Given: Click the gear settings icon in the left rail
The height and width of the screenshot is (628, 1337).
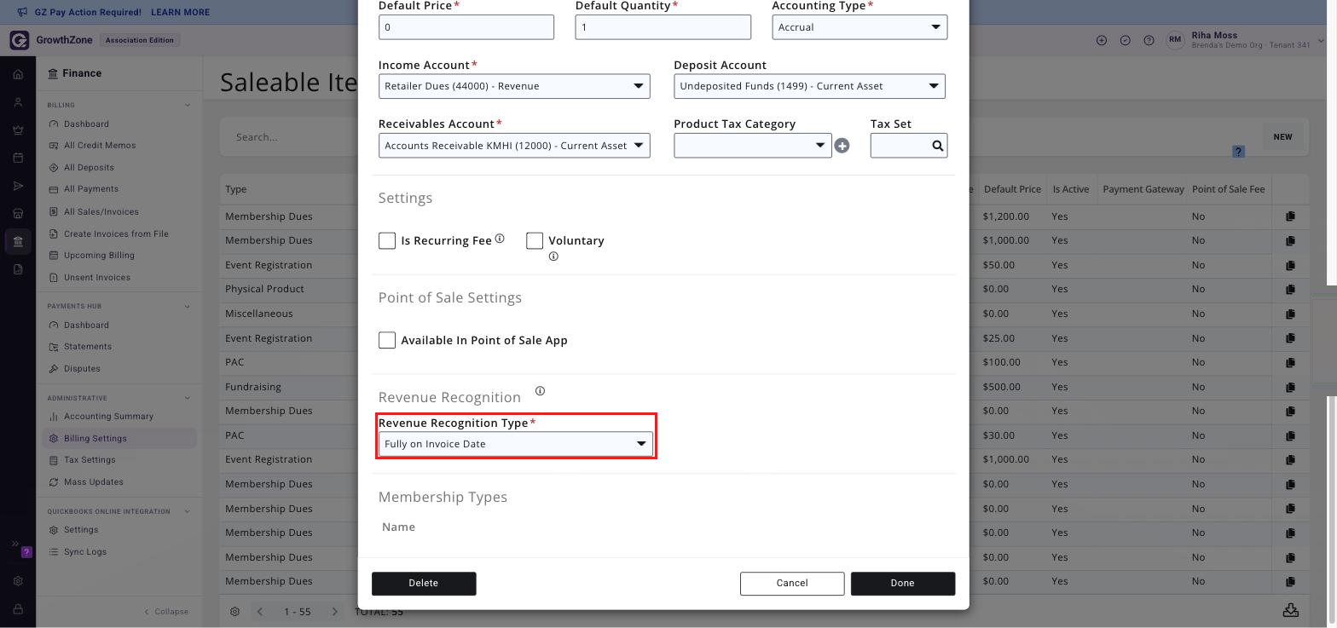Looking at the screenshot, I should 18,581.
